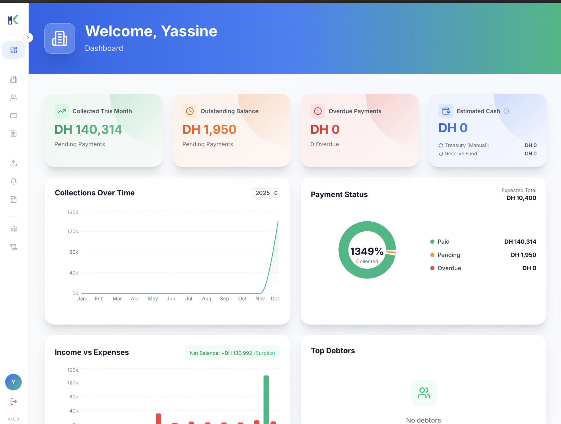
Task: Open the documents file icon in sidebar
Action: point(14,199)
